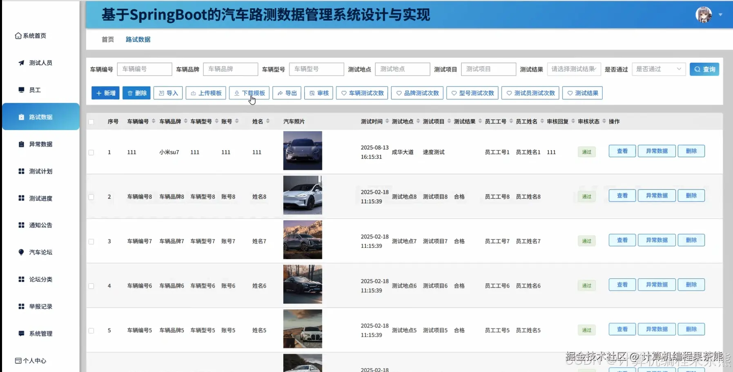733x372 pixels.
Task: Click the 举报记录 grid icon
Action: (x=21, y=306)
